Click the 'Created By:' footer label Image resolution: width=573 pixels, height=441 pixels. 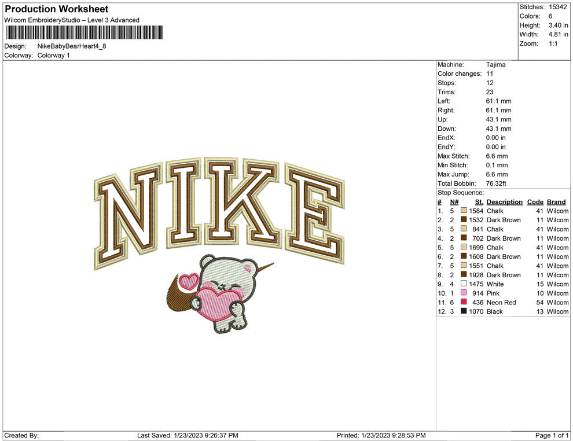(x=21, y=435)
